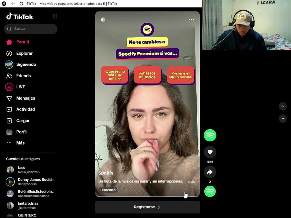Click the Buscar search field
Screen dimensions: 291x218
(x=31, y=29)
